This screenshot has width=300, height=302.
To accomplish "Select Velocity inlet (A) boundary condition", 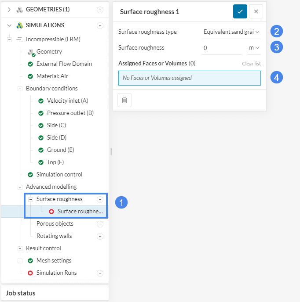I will point(67,101).
